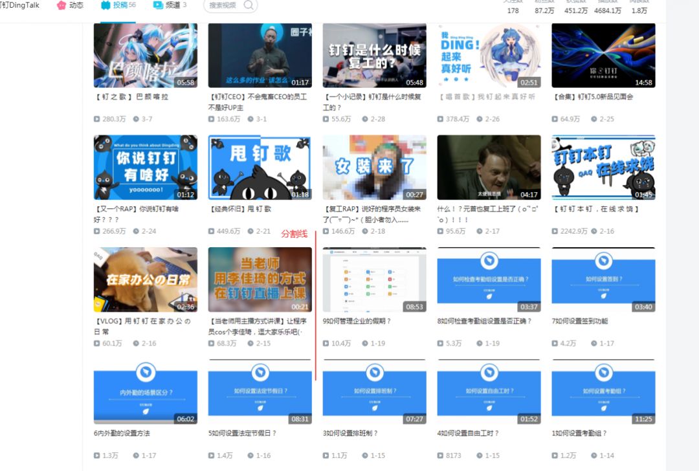Click play count 8173
This screenshot has width=699, height=471.
(453, 455)
